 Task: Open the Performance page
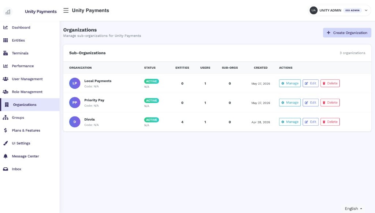click(x=30, y=66)
